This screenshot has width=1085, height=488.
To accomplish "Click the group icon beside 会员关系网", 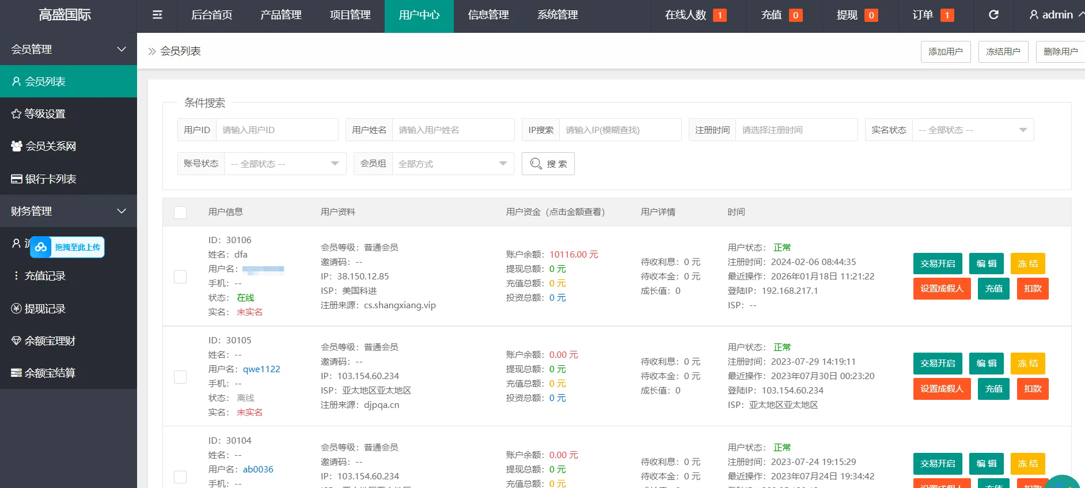I will (x=17, y=146).
